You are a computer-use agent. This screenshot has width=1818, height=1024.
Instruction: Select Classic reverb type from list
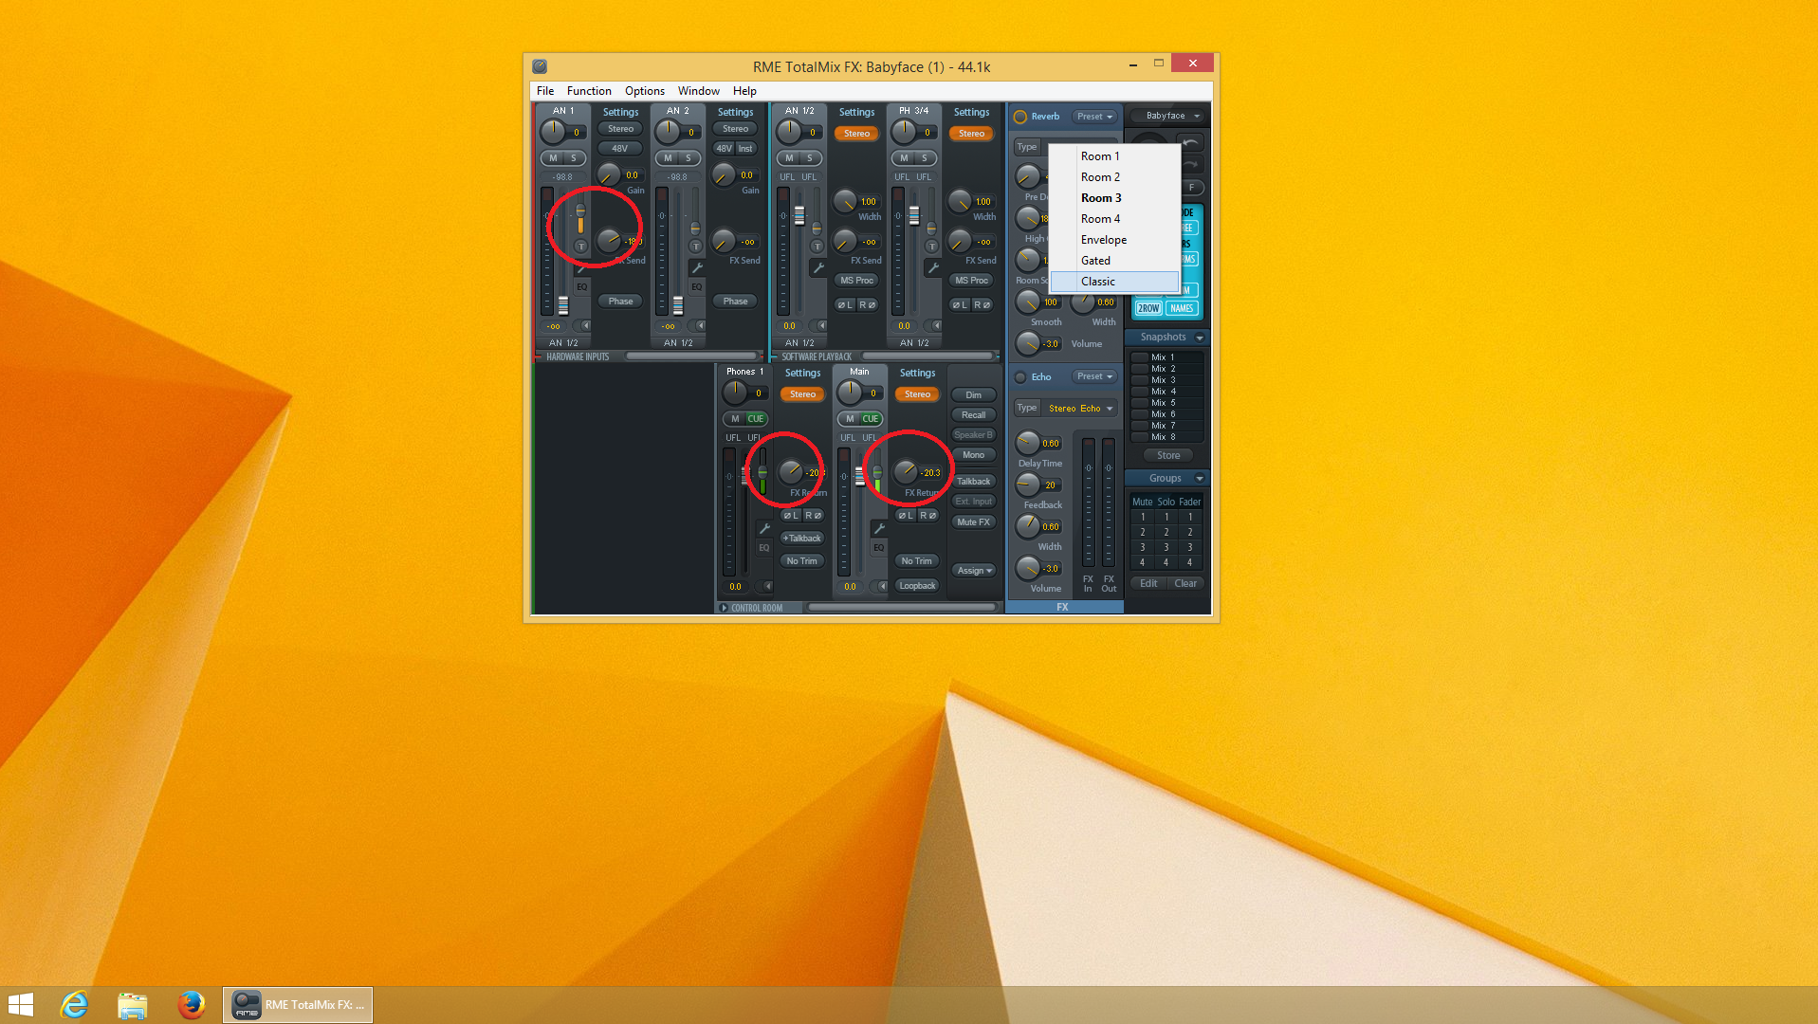[1098, 282]
